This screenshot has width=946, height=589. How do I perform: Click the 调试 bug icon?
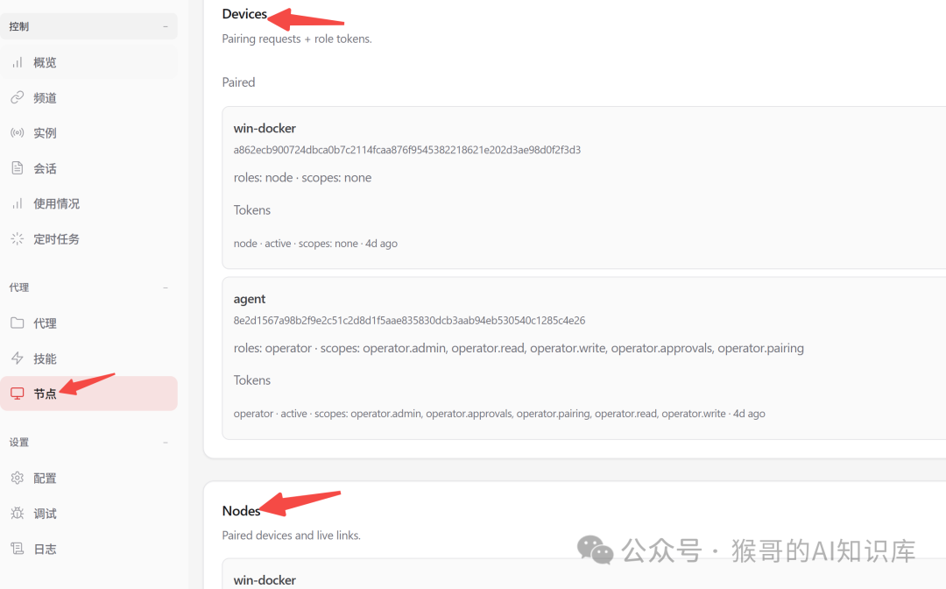[x=18, y=513]
